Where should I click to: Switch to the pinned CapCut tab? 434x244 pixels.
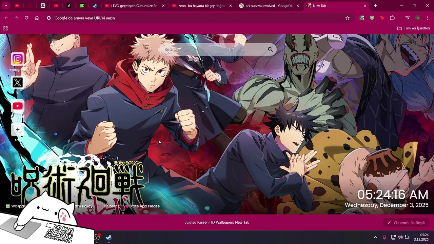click(x=43, y=6)
